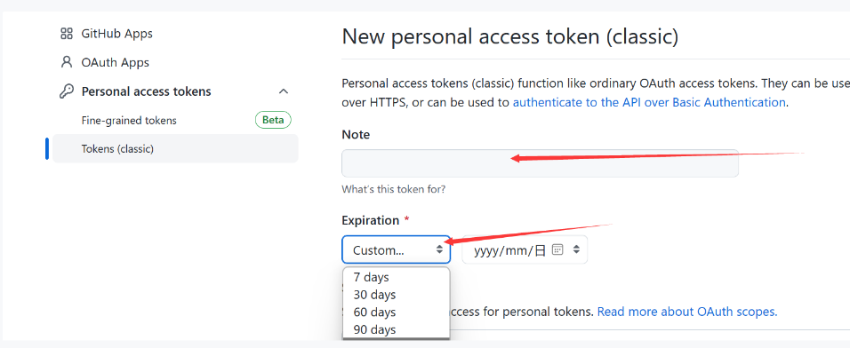This screenshot has height=348, width=850.
Task: Select 90 days in the expiration list
Action: tap(397, 329)
